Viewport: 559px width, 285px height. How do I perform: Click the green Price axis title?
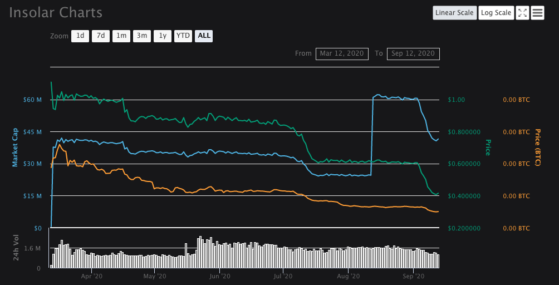(487, 148)
